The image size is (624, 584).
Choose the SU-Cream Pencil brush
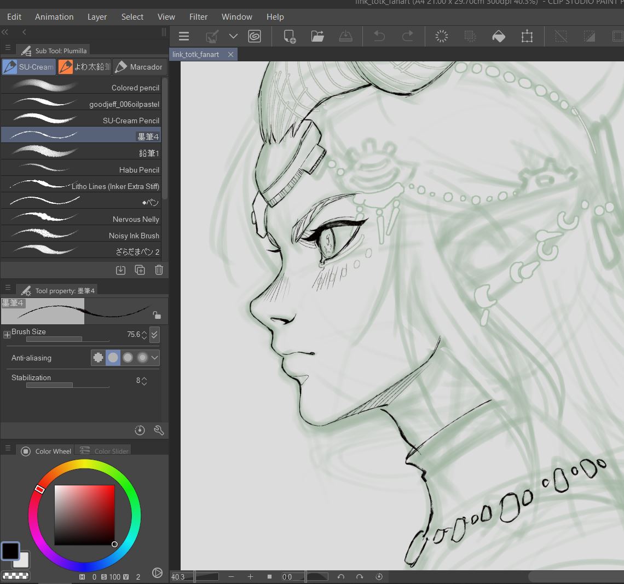point(81,118)
